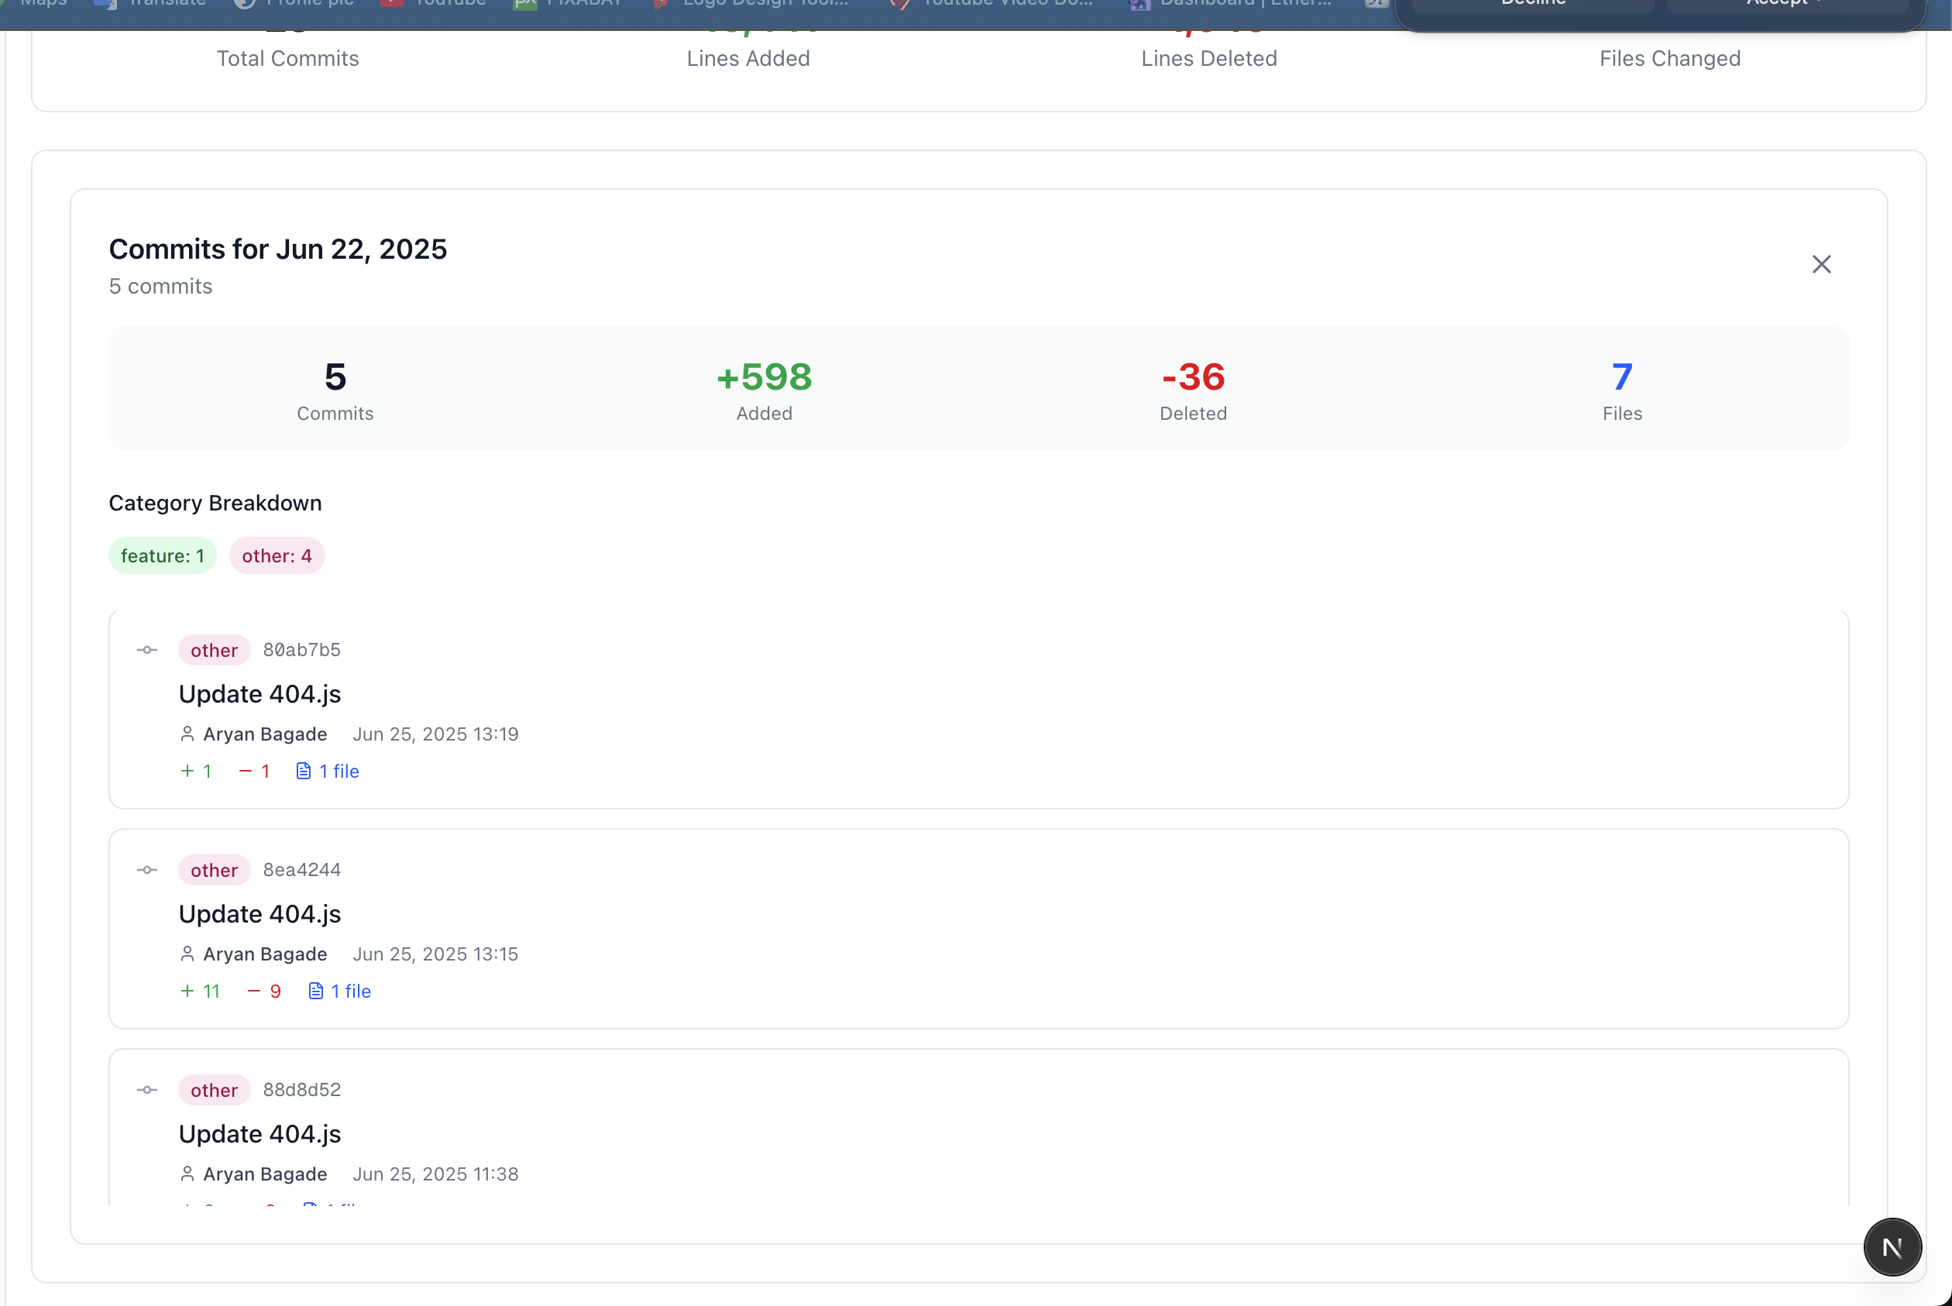The image size is (1952, 1306).
Task: Click 'other' tag on commit 80ab7b5
Action: 214,651
